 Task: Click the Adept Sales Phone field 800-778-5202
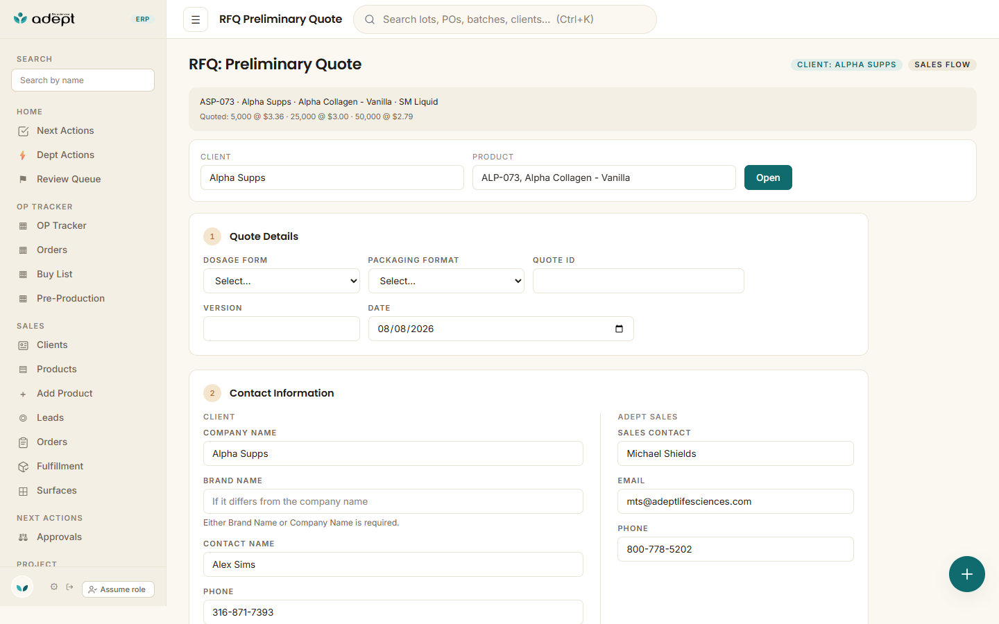pyautogui.click(x=735, y=549)
